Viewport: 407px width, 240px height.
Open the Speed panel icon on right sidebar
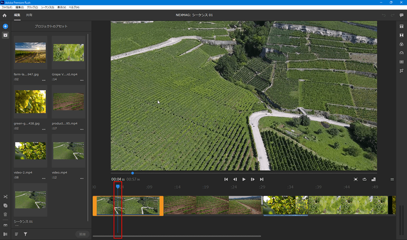401,53
